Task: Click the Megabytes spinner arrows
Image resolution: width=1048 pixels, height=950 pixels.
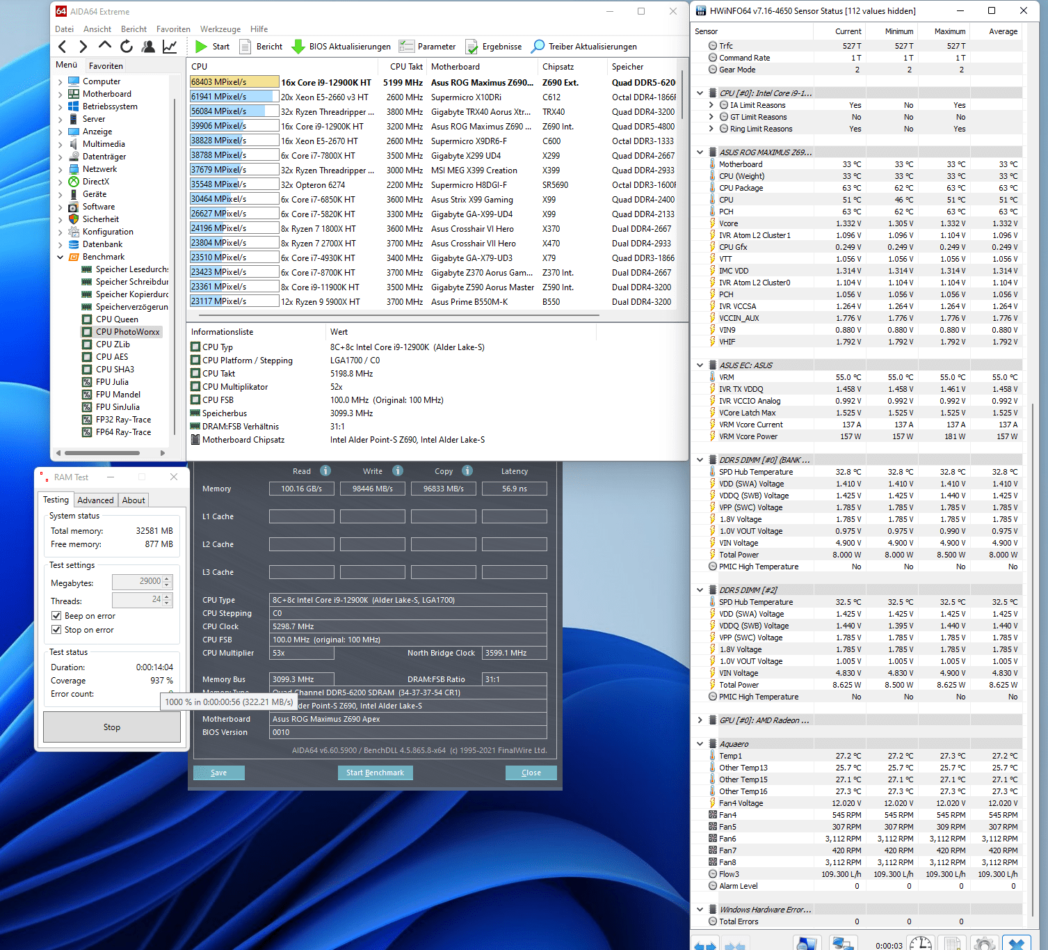Action: (x=167, y=582)
